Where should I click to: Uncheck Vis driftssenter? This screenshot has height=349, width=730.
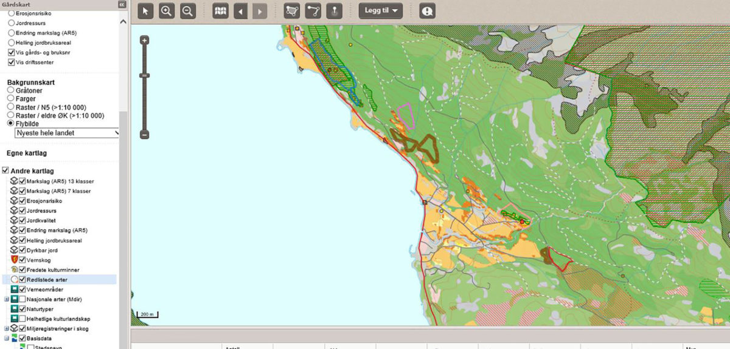[11, 63]
